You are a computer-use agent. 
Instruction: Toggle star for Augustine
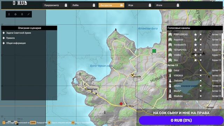(195, 40)
